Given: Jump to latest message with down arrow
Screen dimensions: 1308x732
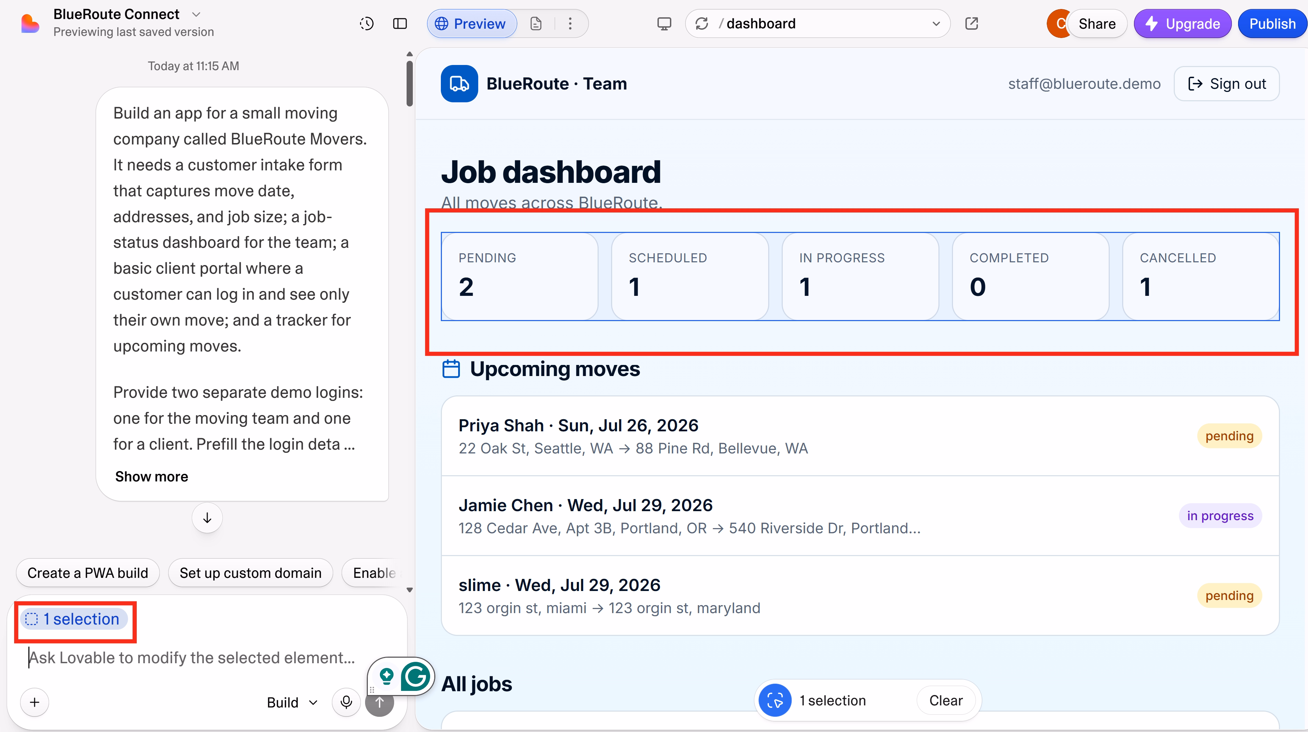Looking at the screenshot, I should 207,518.
